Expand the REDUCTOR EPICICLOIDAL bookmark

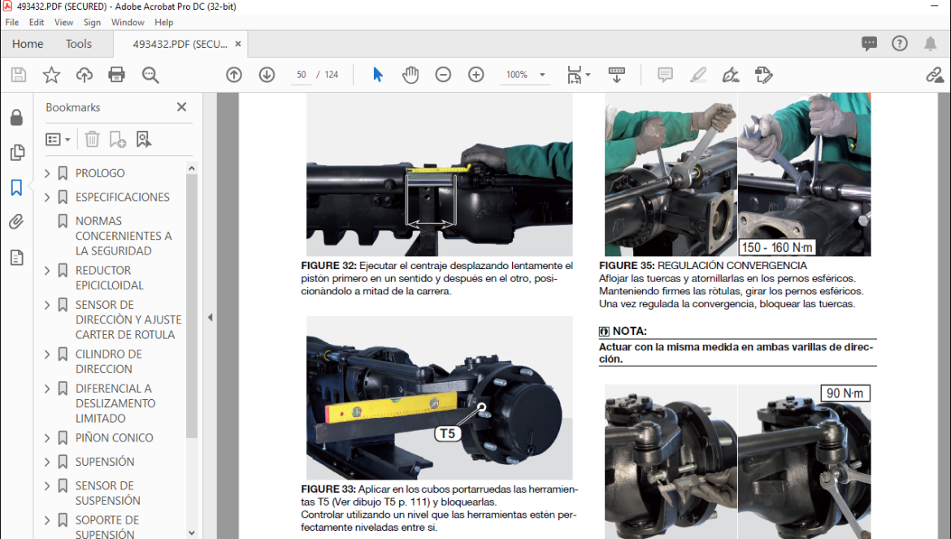point(47,271)
